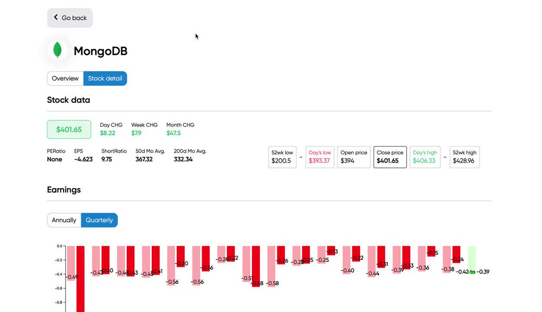542x312 pixels.
Task: Click the MongoDB company title
Action: pos(101,51)
